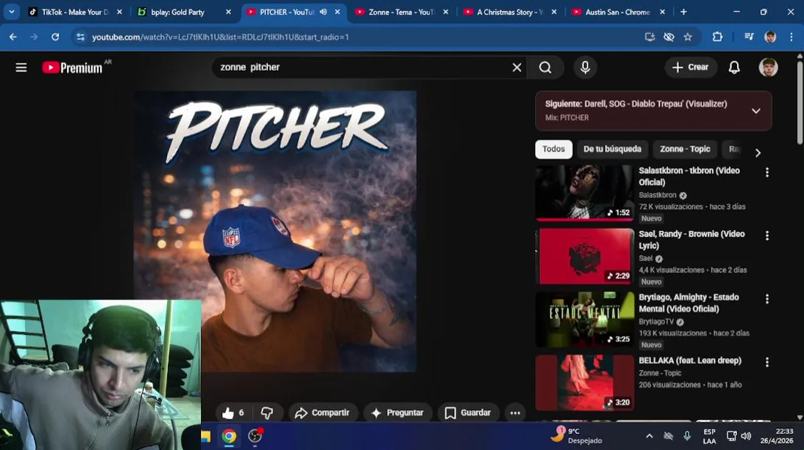
Task: Click the Preguntar button
Action: tap(398, 413)
